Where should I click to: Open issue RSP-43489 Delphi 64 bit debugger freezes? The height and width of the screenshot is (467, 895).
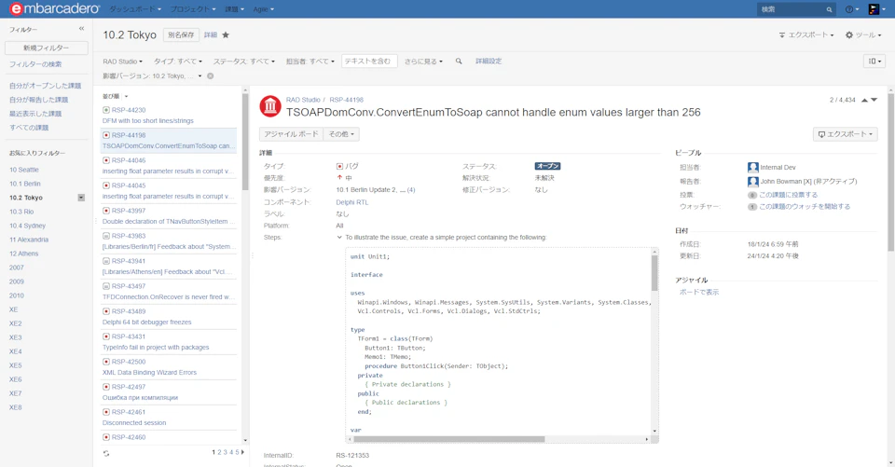point(169,317)
